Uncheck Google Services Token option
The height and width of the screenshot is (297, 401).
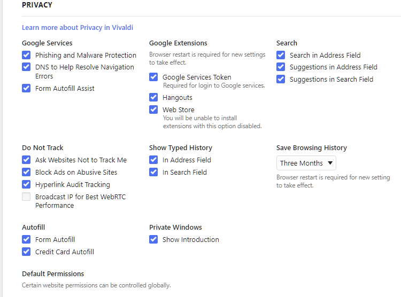[x=153, y=77]
